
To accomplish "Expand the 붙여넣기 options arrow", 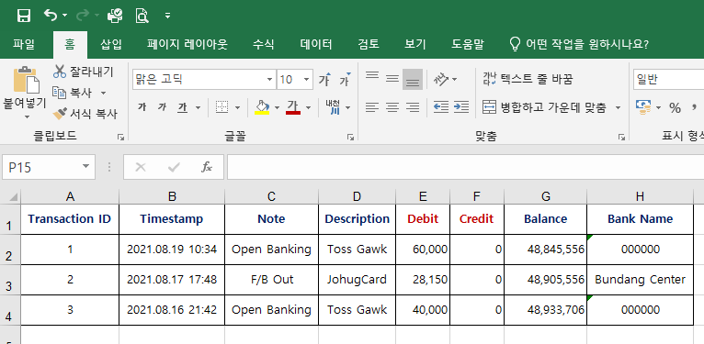I will (x=27, y=117).
